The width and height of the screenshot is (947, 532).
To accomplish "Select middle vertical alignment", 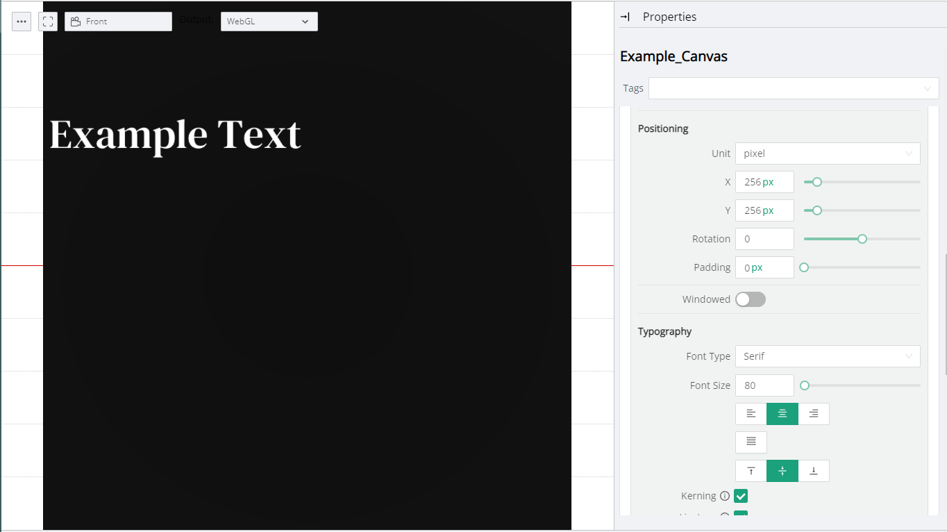I will [x=782, y=471].
